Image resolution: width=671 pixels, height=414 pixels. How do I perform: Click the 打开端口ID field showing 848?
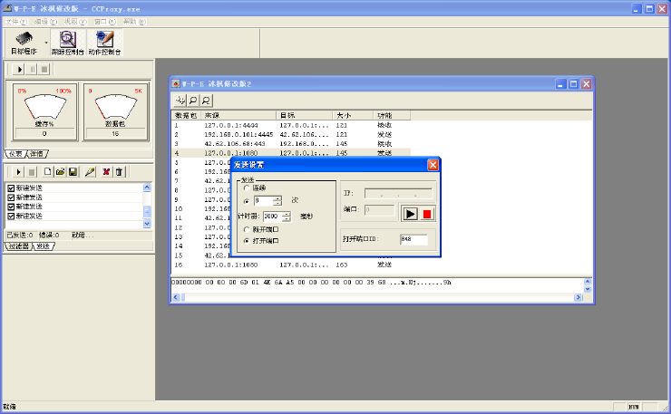coord(413,239)
